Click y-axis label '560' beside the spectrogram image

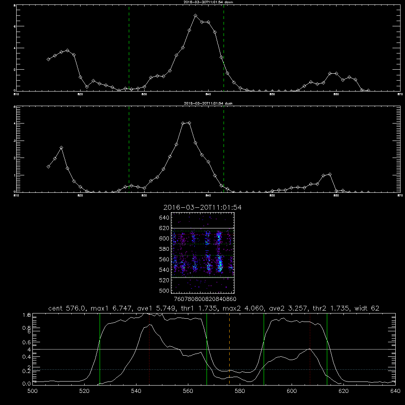(x=164, y=259)
